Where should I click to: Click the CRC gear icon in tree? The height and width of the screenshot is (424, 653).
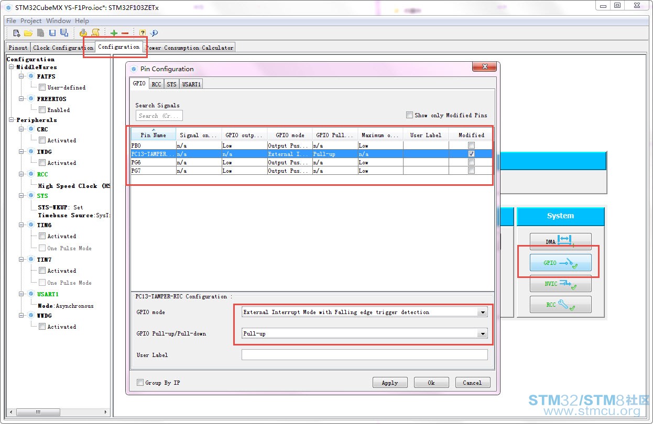[31, 129]
